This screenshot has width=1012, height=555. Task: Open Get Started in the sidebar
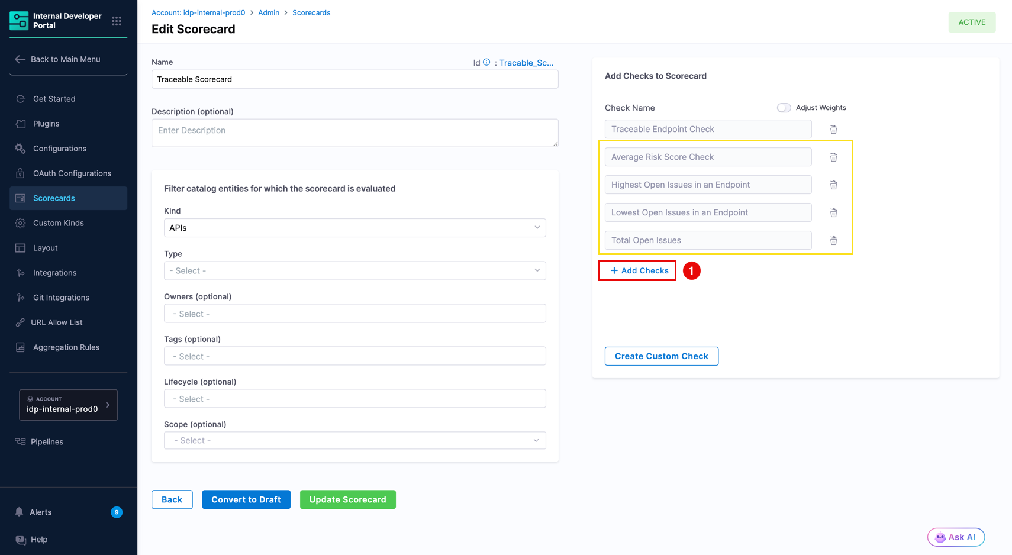click(x=69, y=99)
